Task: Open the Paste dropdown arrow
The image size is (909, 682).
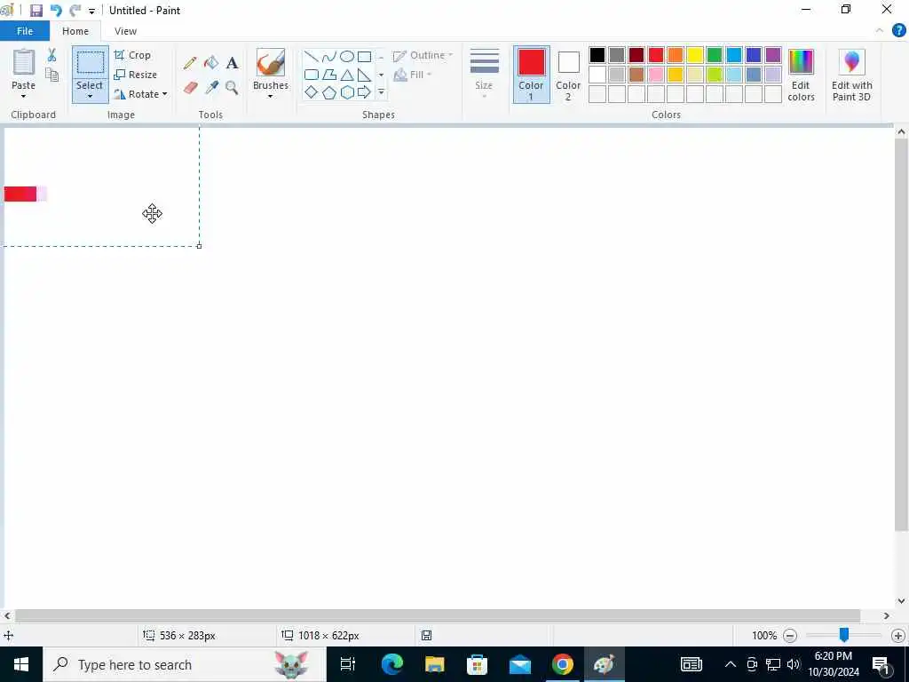Action: click(x=23, y=96)
